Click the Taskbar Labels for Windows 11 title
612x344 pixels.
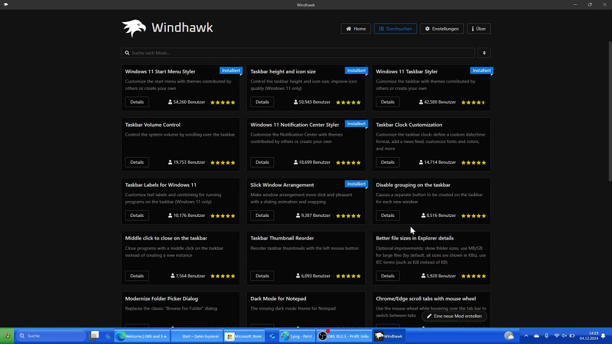point(161,185)
